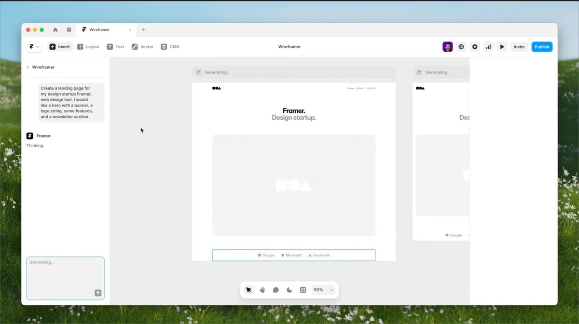This screenshot has width=579, height=324.
Task: Click the Contact link in wireframe nav
Action: 371,88
